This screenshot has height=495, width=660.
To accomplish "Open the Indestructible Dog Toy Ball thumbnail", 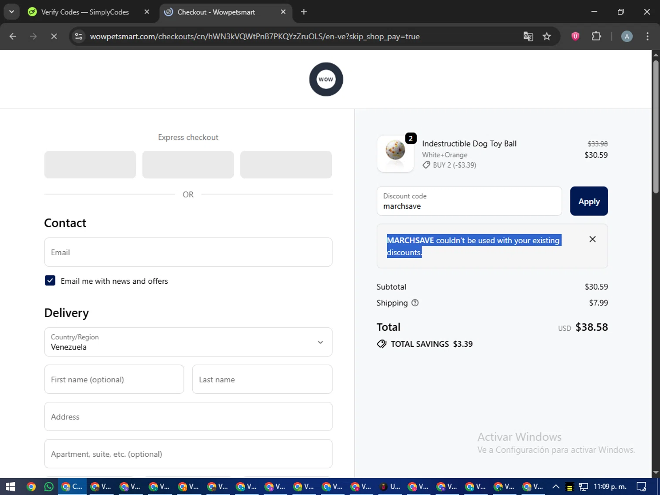I will (395, 154).
